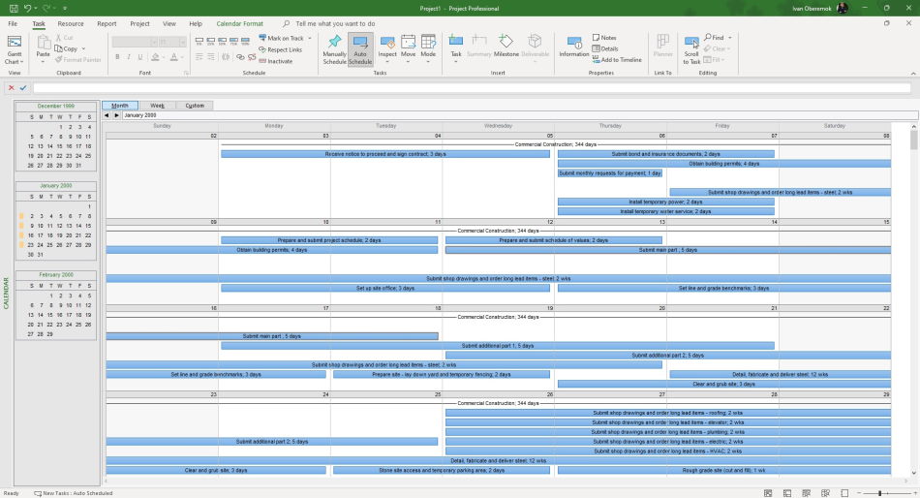Open Customize Quick Access Toolbar dropdown
The width and height of the screenshot is (920, 498).
(x=65, y=8)
